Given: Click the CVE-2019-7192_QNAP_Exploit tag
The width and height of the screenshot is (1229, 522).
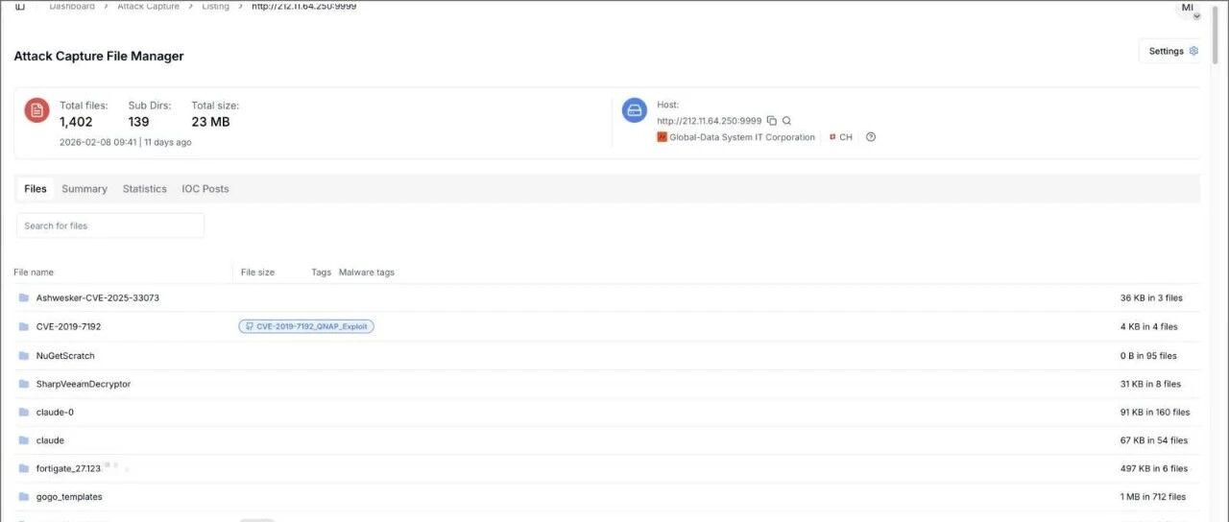Looking at the screenshot, I should coord(306,326).
